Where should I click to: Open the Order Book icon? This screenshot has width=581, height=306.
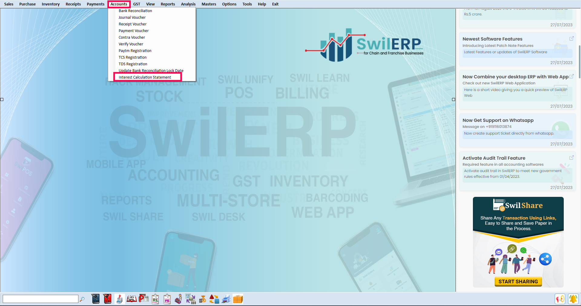[x=131, y=299]
